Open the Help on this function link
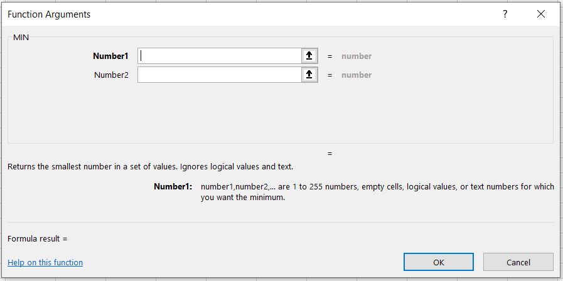 (x=45, y=262)
